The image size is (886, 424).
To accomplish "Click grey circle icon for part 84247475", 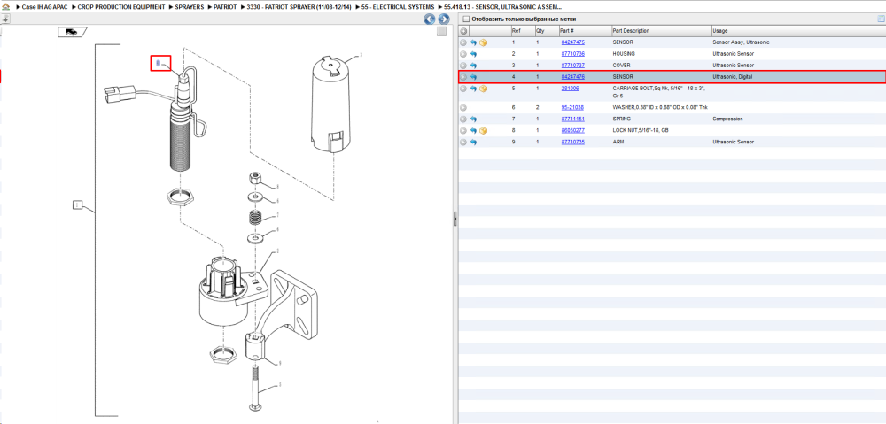I will coord(463,42).
